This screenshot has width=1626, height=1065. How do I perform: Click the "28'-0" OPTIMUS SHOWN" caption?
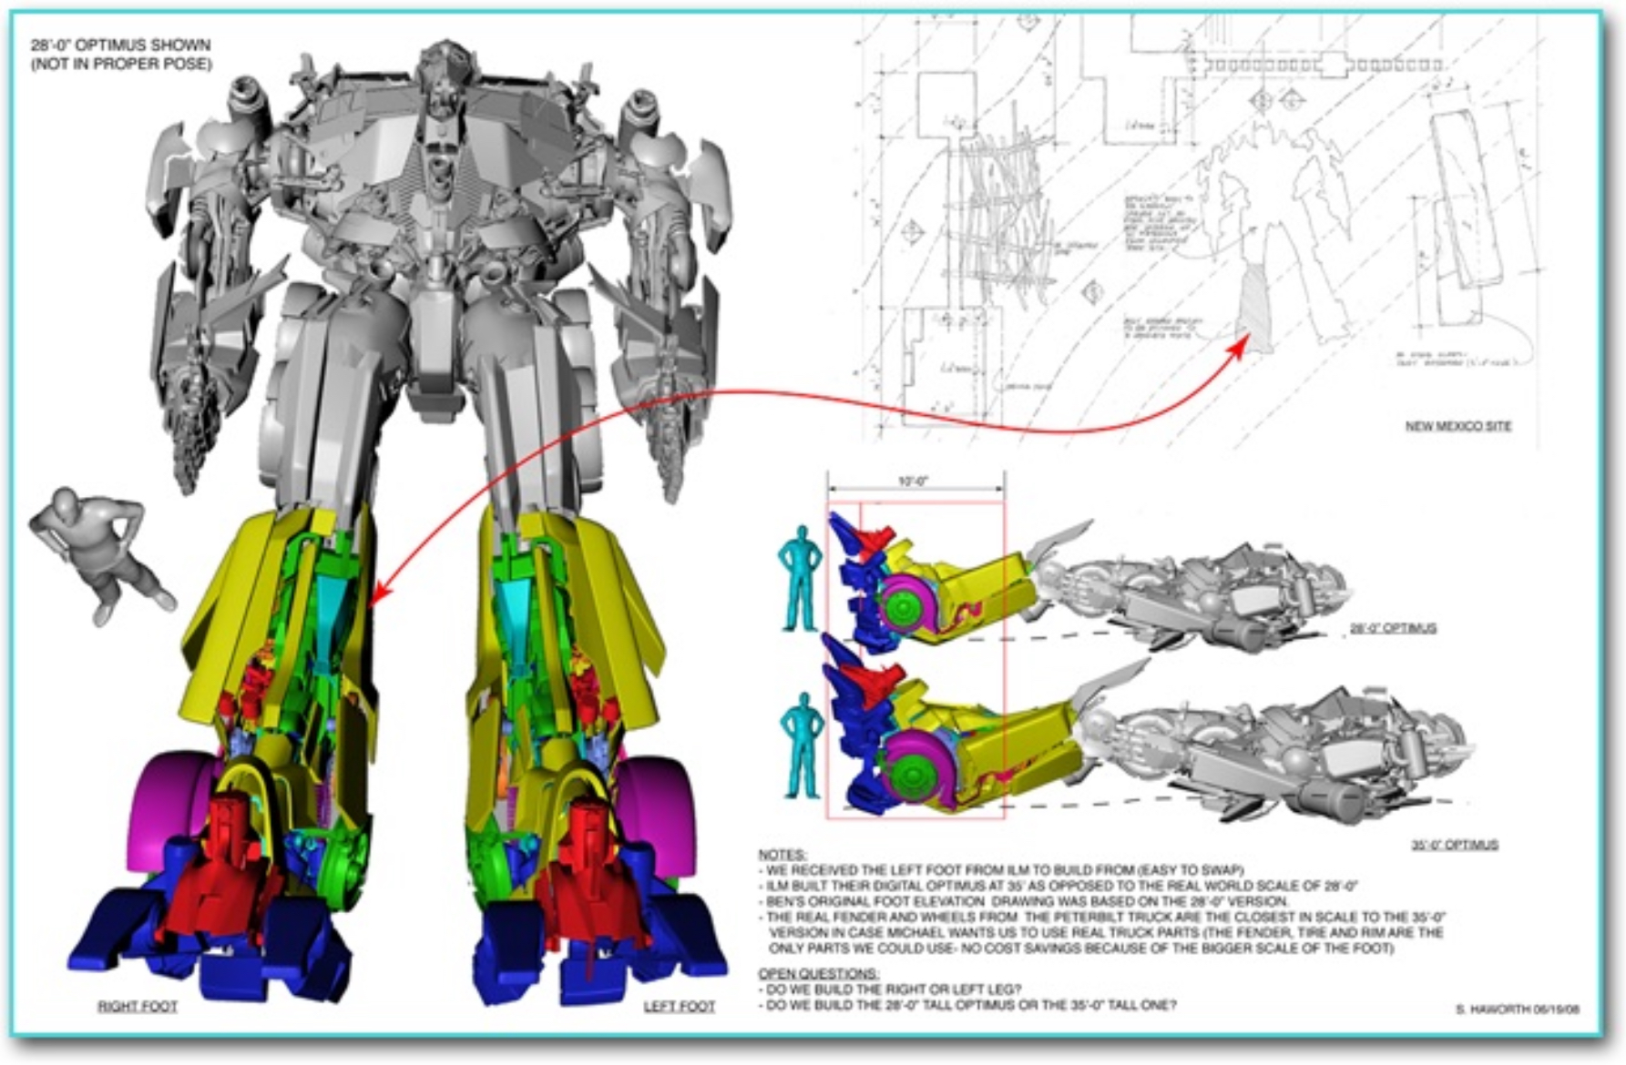(x=120, y=45)
